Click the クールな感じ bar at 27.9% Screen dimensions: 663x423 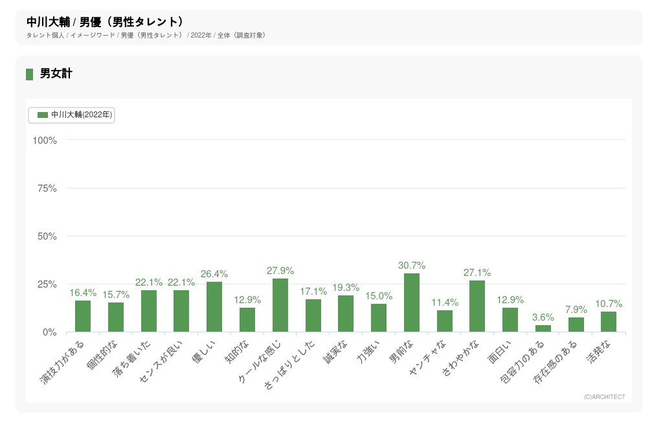280,305
